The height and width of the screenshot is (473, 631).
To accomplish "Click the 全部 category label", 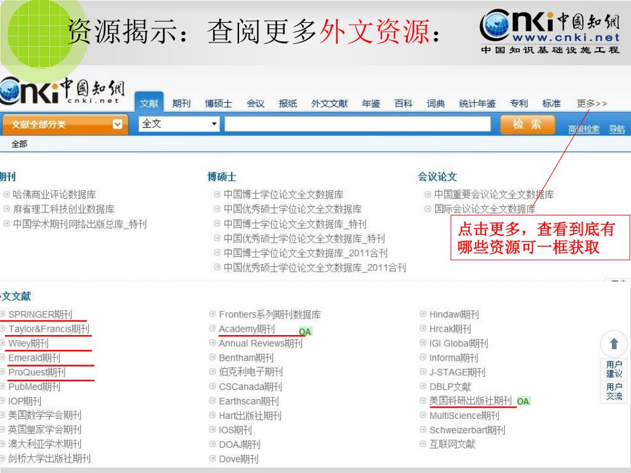I will [x=19, y=144].
